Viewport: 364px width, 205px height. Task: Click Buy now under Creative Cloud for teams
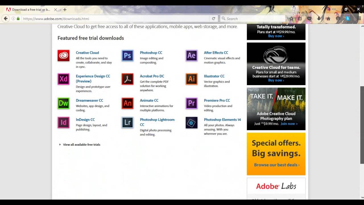[276, 80]
